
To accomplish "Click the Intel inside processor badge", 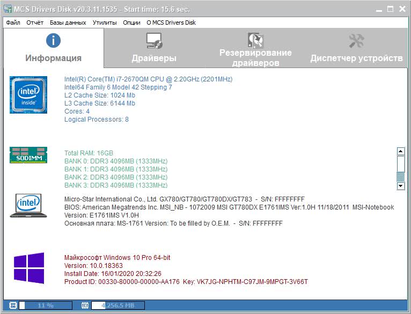I will click(28, 95).
